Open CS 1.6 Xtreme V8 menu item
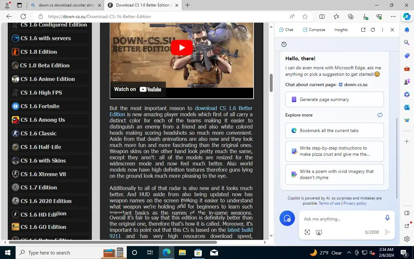Image resolution: width=414 pixels, height=259 pixels. point(50,174)
